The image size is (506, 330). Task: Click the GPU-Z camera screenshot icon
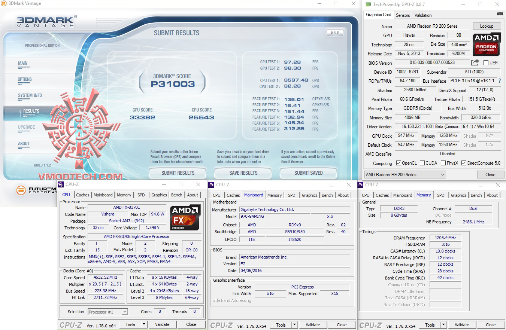[x=500, y=14]
